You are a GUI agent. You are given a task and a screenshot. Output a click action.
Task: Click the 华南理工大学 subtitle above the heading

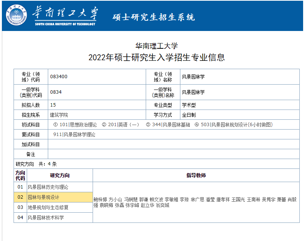coord(157,46)
